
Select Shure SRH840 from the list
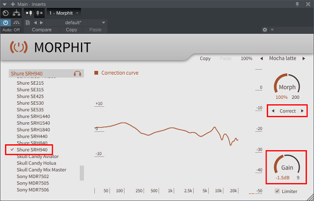click(x=32, y=143)
